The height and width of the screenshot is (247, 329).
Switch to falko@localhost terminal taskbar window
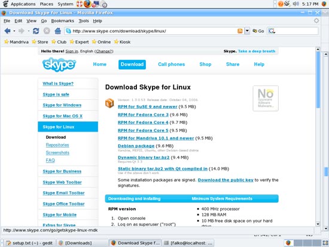coord(188,243)
